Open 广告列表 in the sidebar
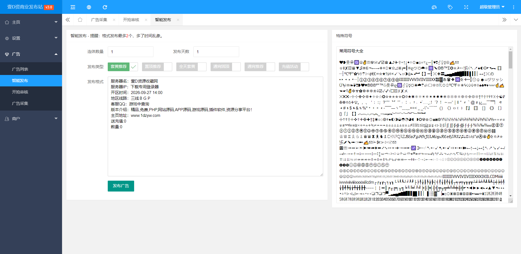The image size is (521, 254). [x=31, y=69]
